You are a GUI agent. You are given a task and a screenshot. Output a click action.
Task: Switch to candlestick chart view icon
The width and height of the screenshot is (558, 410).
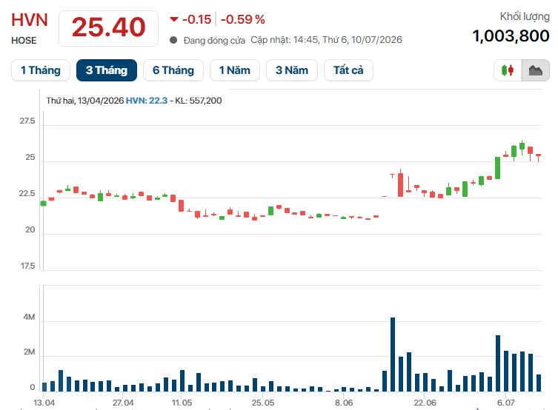pos(508,70)
